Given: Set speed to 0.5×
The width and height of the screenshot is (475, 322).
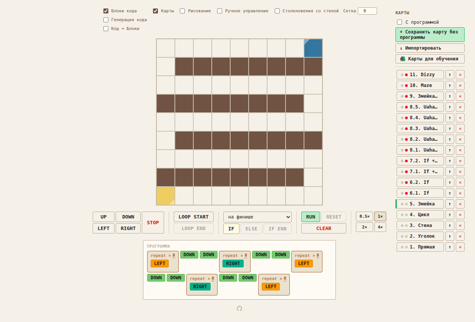Looking at the screenshot, I should click(364, 217).
